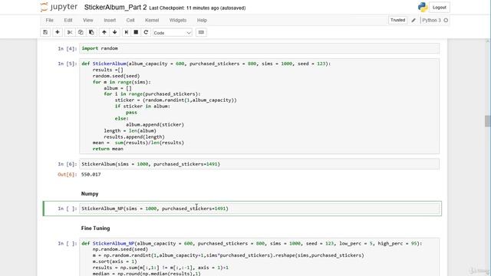Open the Cell menu
Image resolution: width=491 pixels, height=276 pixels.
click(130, 20)
